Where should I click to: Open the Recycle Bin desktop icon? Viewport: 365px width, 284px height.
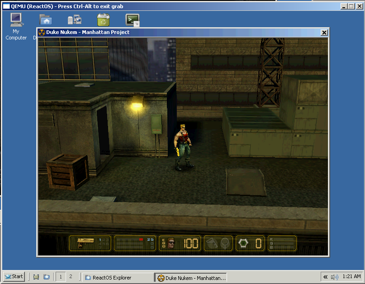tap(103, 20)
